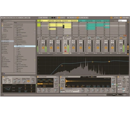The height and width of the screenshot is (113, 130).
Task: Click the round Record button in transport
Action: (x=54, y=18)
